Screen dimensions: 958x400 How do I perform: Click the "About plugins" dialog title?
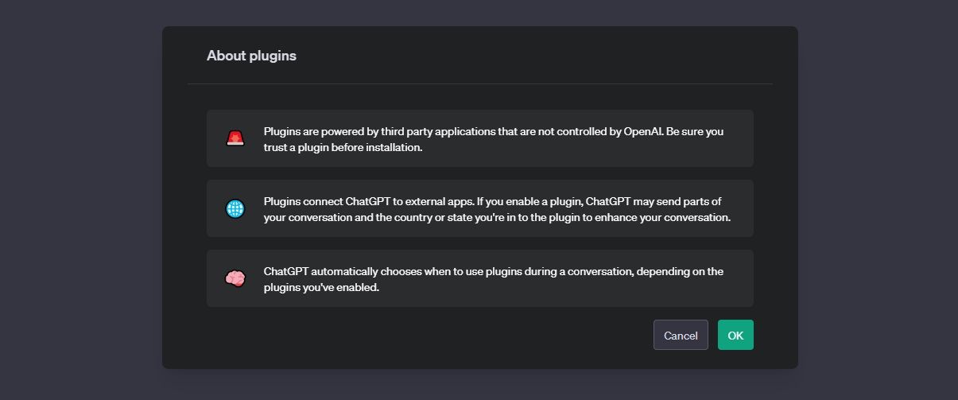pos(251,56)
